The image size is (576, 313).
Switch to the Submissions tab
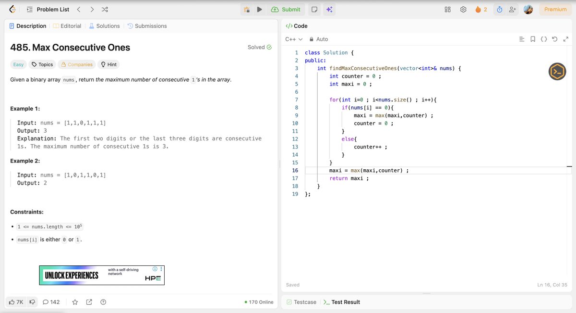coord(147,26)
